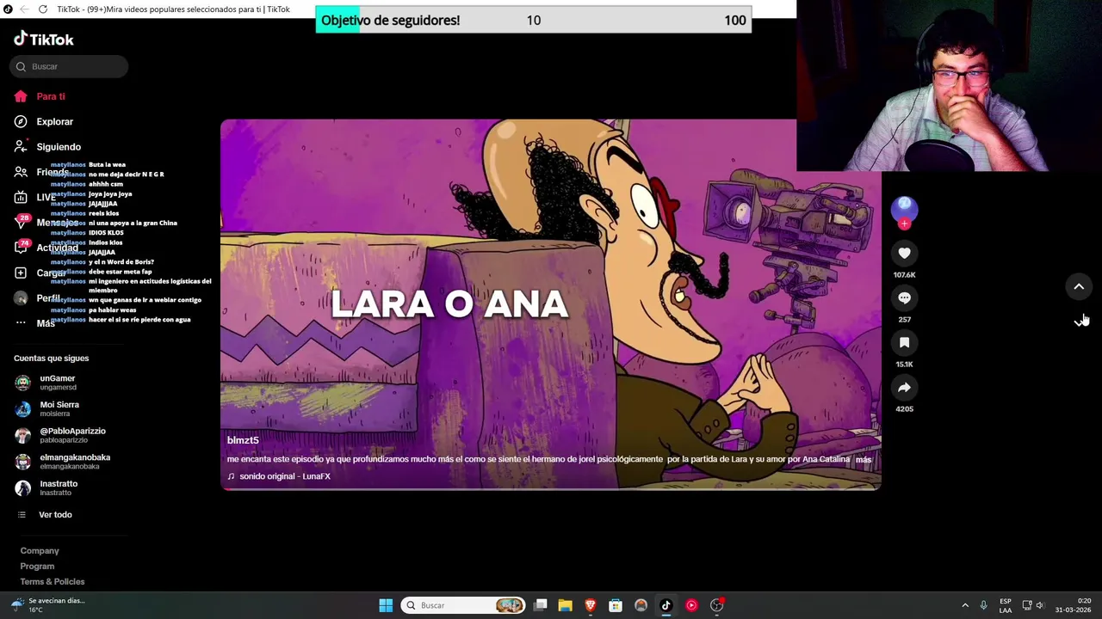Click the Windows taskbar Buscar box
The width and height of the screenshot is (1102, 619).
464,605
